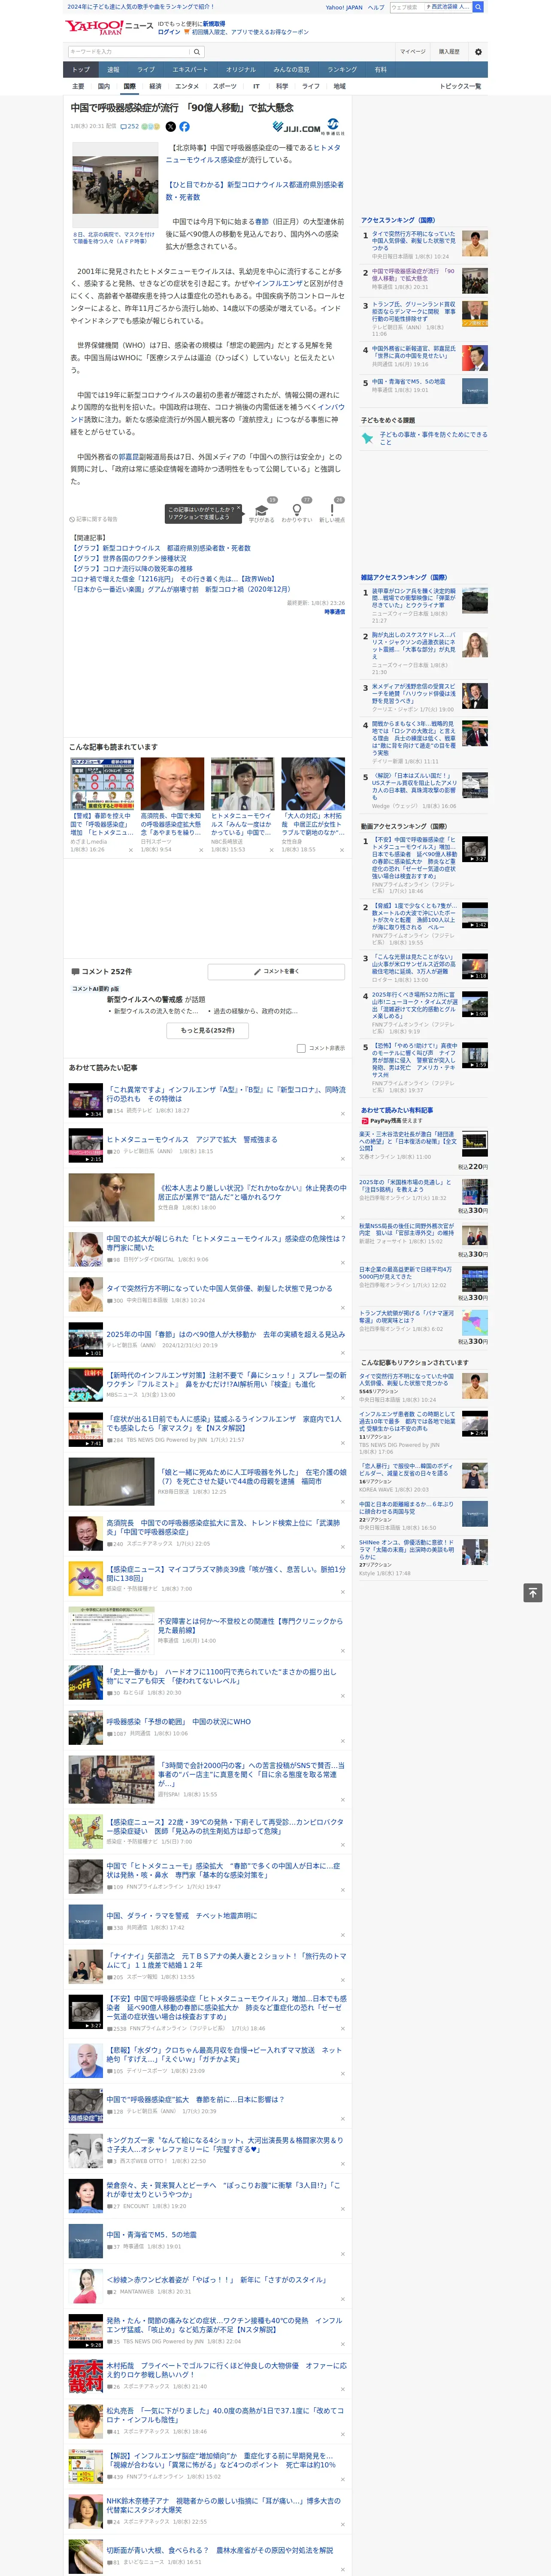Screen dimensions: 551x2576
Task: Select the ランキング navigation tab
Action: (342, 70)
